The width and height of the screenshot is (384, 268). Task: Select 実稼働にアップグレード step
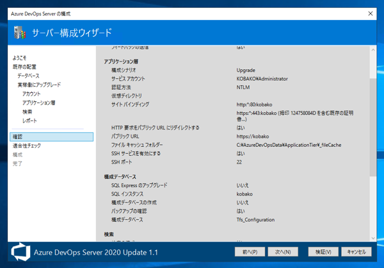pyautogui.click(x=39, y=85)
